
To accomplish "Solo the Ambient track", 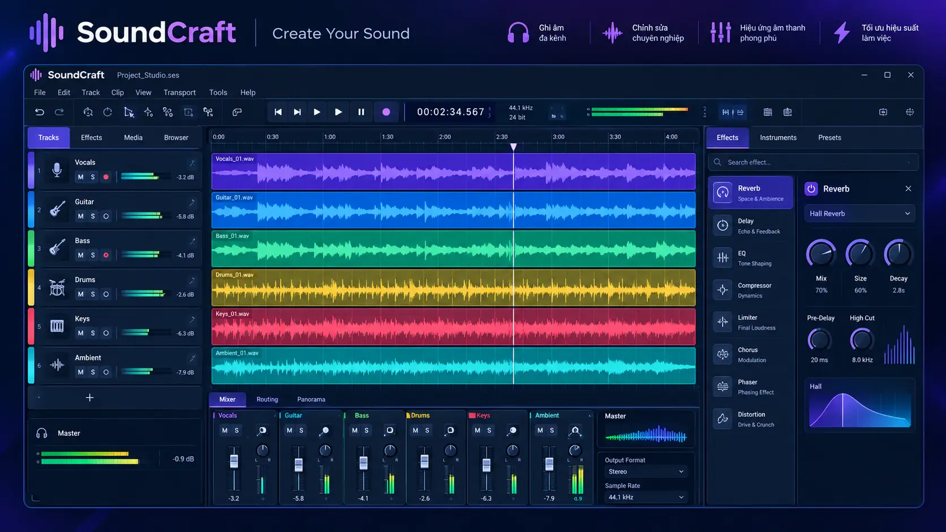I will tap(93, 372).
